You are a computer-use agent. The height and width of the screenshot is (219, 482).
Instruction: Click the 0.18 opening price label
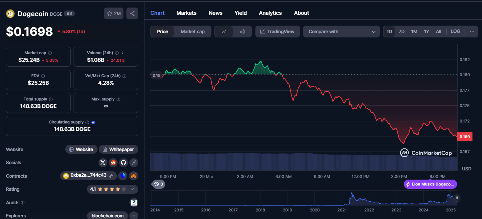(x=157, y=76)
